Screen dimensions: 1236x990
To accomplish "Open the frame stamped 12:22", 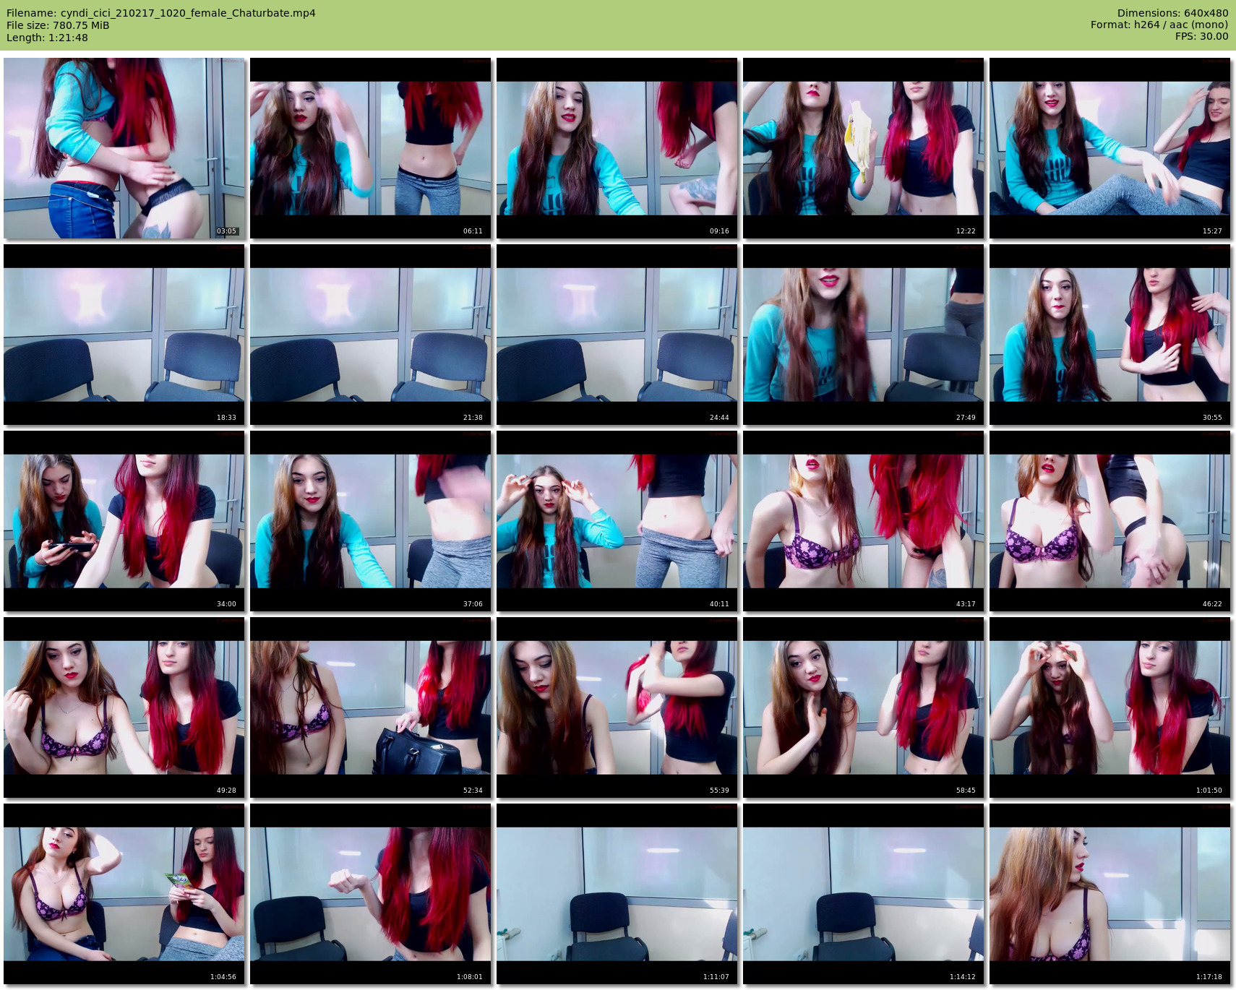I will click(x=864, y=148).
